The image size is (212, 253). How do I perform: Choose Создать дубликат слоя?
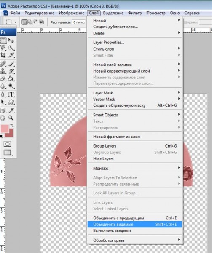(135, 27)
